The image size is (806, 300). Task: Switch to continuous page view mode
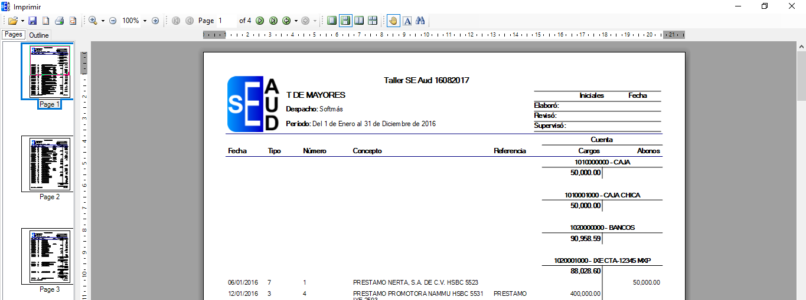345,21
